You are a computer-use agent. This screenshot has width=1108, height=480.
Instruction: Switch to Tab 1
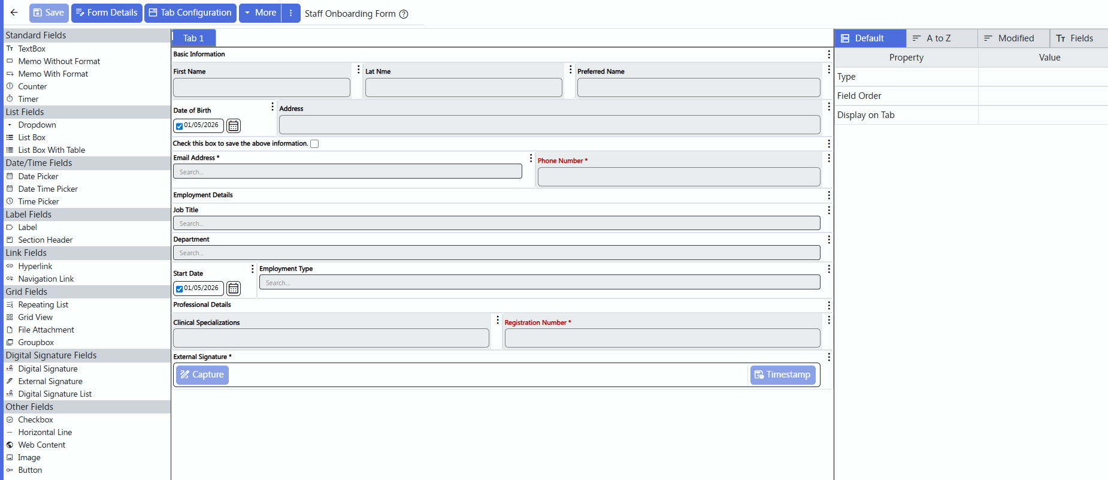point(193,38)
